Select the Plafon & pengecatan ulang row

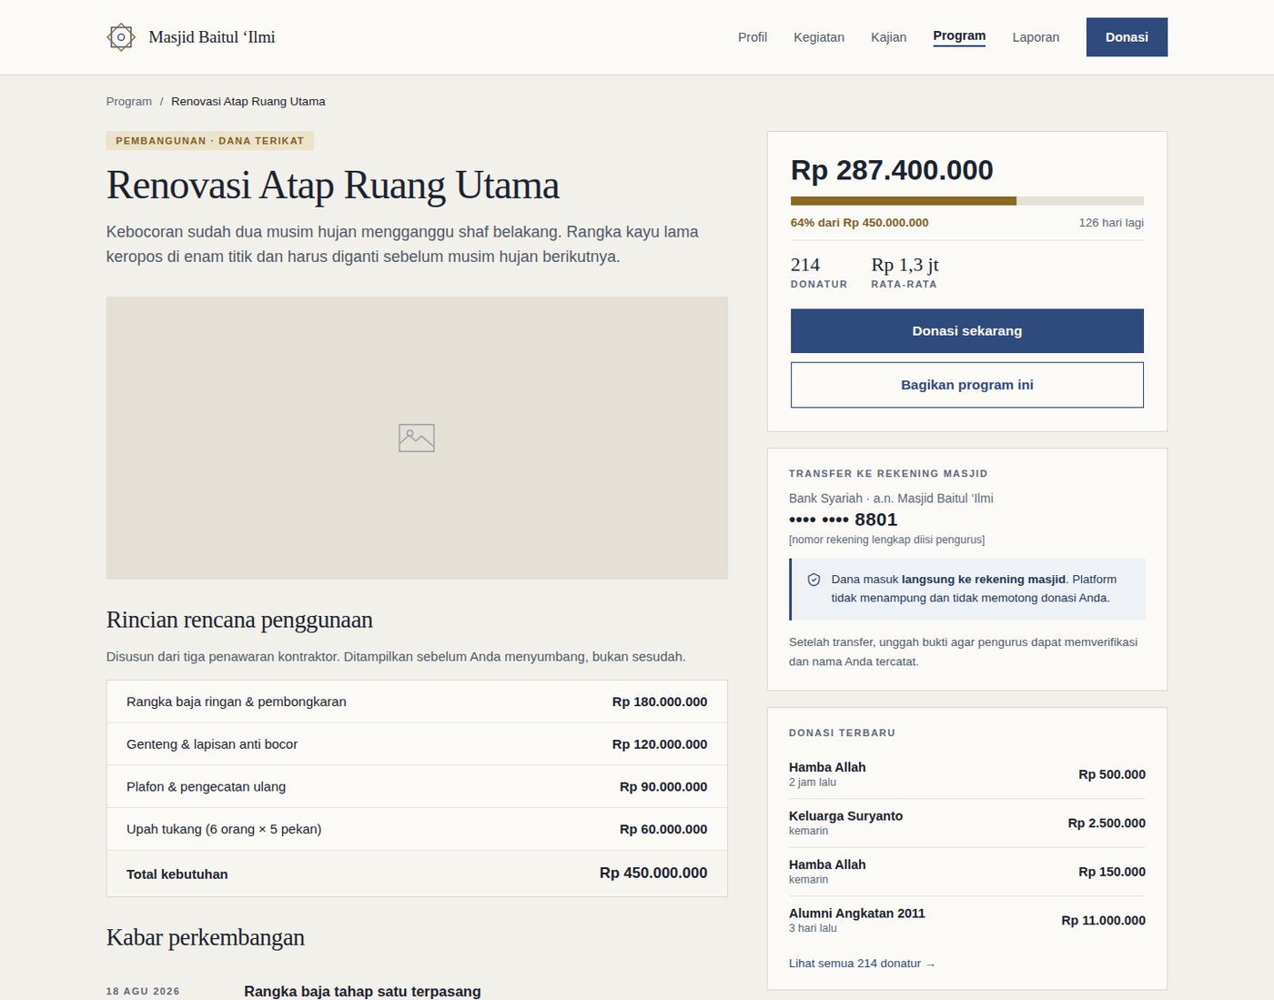pyautogui.click(x=417, y=787)
